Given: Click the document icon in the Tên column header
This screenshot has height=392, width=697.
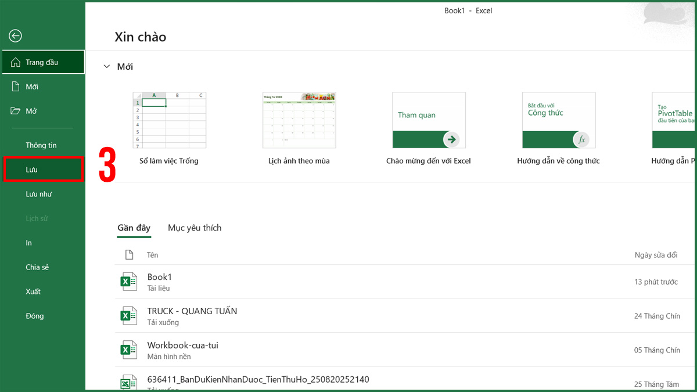Looking at the screenshot, I should coord(128,254).
